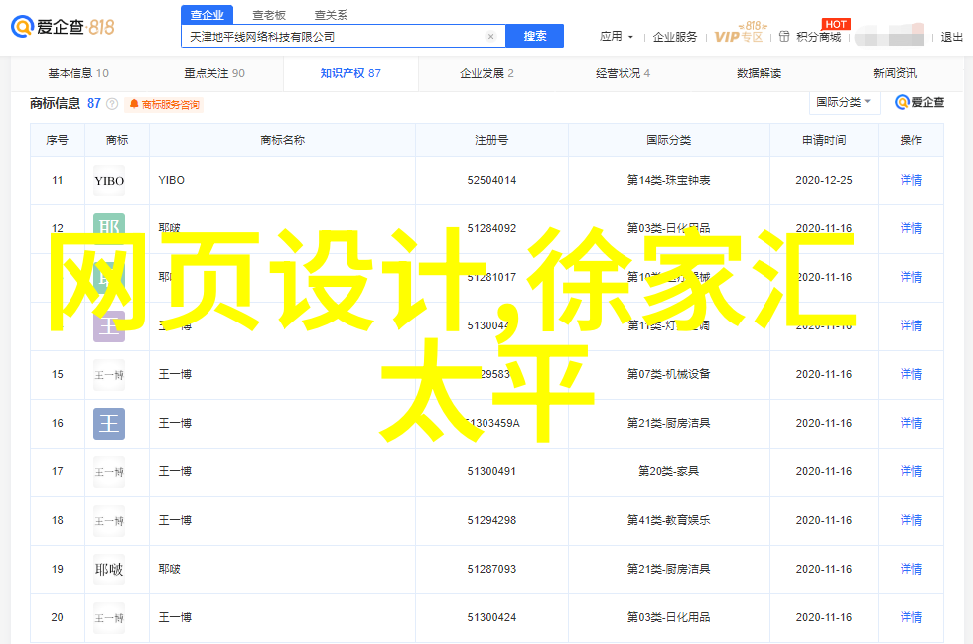
Task: Select the 第14类-珠宝钟表 class cell
Action: coord(669,180)
